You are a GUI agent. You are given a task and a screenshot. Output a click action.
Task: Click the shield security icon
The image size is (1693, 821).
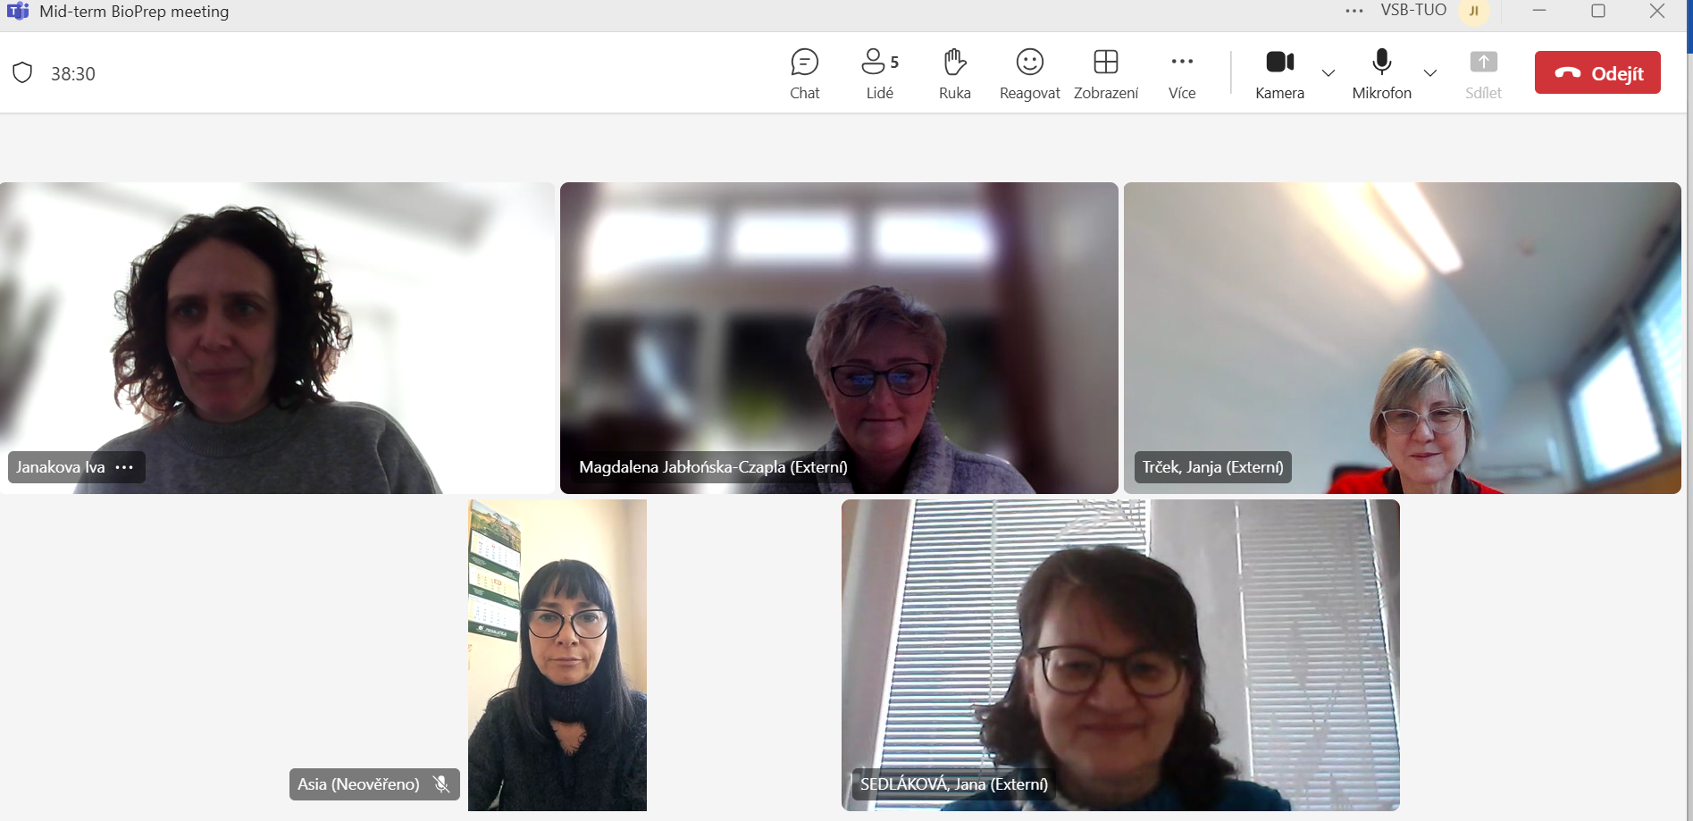23,73
